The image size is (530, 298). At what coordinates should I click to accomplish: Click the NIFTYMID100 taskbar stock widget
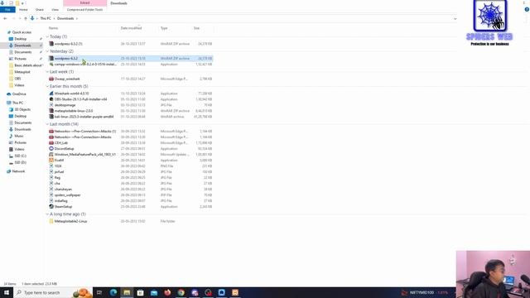point(425,292)
